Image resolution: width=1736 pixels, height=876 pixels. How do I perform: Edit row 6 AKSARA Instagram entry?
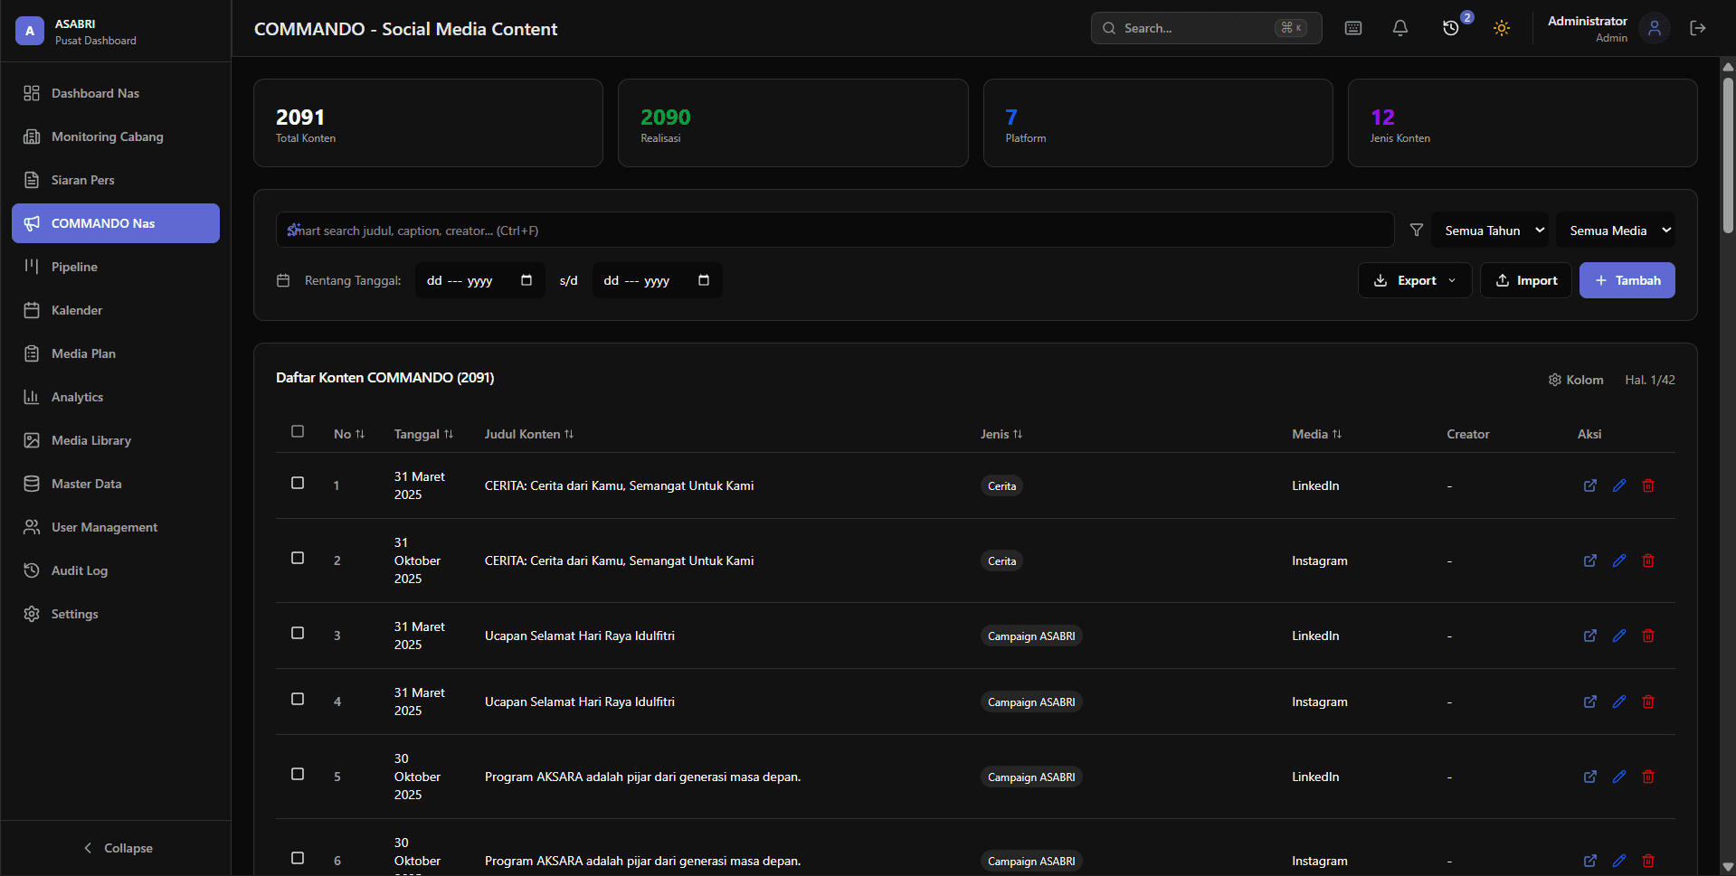click(1619, 861)
